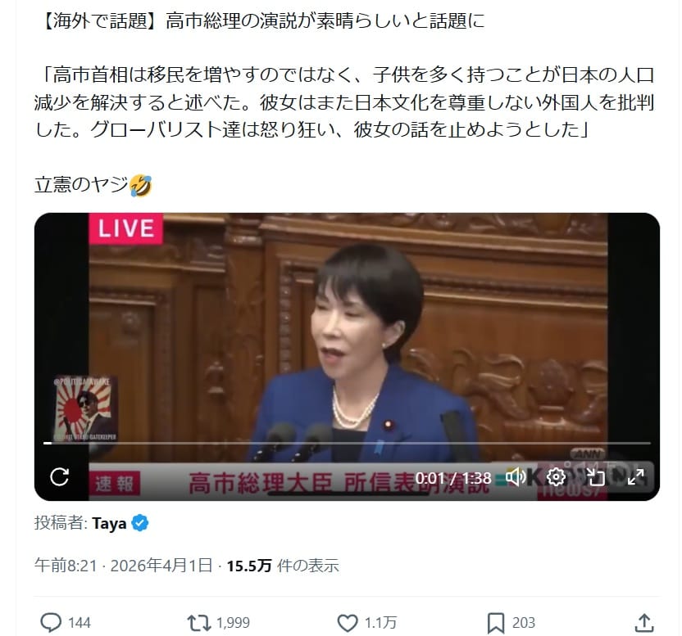Mute the video with the speaker icon

coord(516,477)
